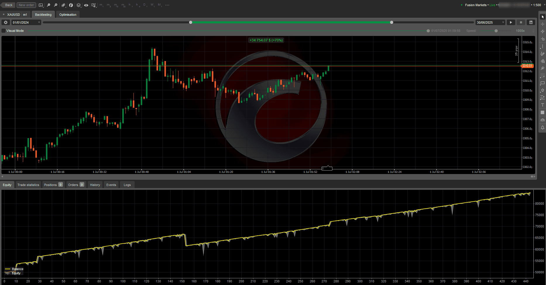
Task: Open the end date dropdown 30/06/2025
Action: (490, 22)
